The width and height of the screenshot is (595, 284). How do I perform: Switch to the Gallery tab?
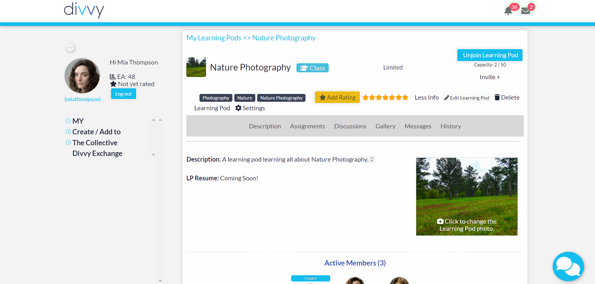pyautogui.click(x=385, y=126)
